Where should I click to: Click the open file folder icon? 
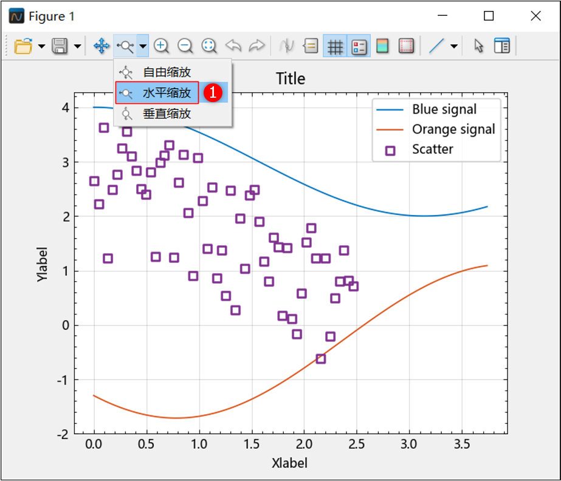tap(23, 46)
